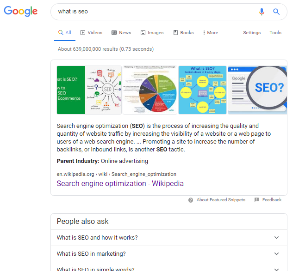Click the question mark icon beside About Featured Snippets
Screen dimensions: 299x271
[191, 200]
